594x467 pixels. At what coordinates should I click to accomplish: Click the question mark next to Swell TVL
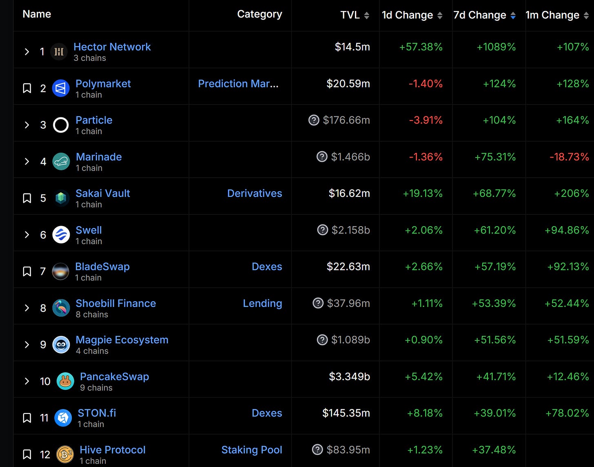pyautogui.click(x=322, y=230)
